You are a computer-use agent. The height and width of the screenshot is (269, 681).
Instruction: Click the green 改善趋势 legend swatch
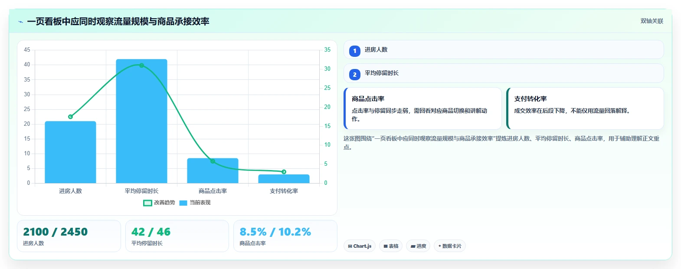147,203
